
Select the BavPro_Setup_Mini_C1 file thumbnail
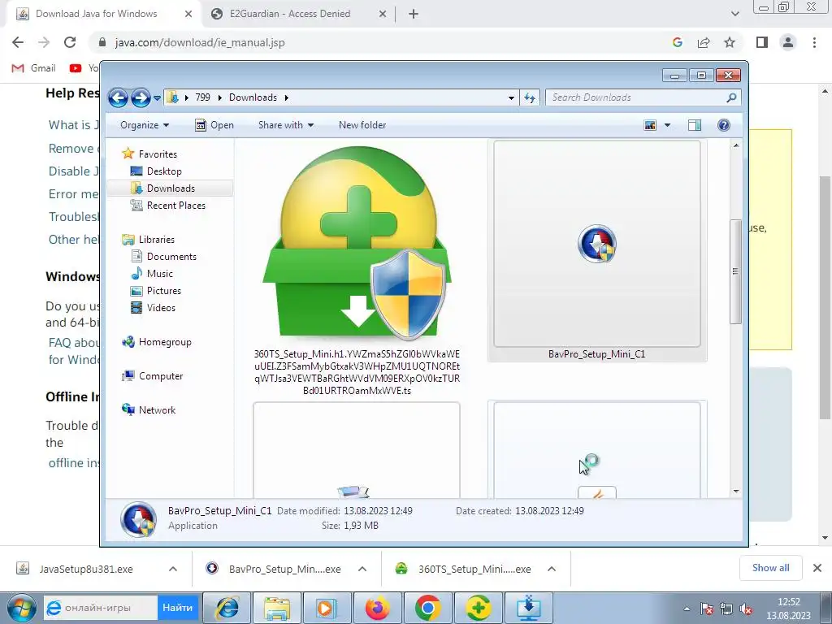[x=597, y=244]
